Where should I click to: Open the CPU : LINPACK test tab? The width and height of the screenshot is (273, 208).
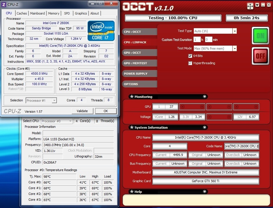coord(140,42)
